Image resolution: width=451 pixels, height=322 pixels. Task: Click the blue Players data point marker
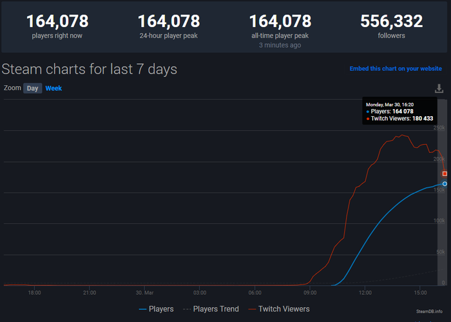pos(445,184)
